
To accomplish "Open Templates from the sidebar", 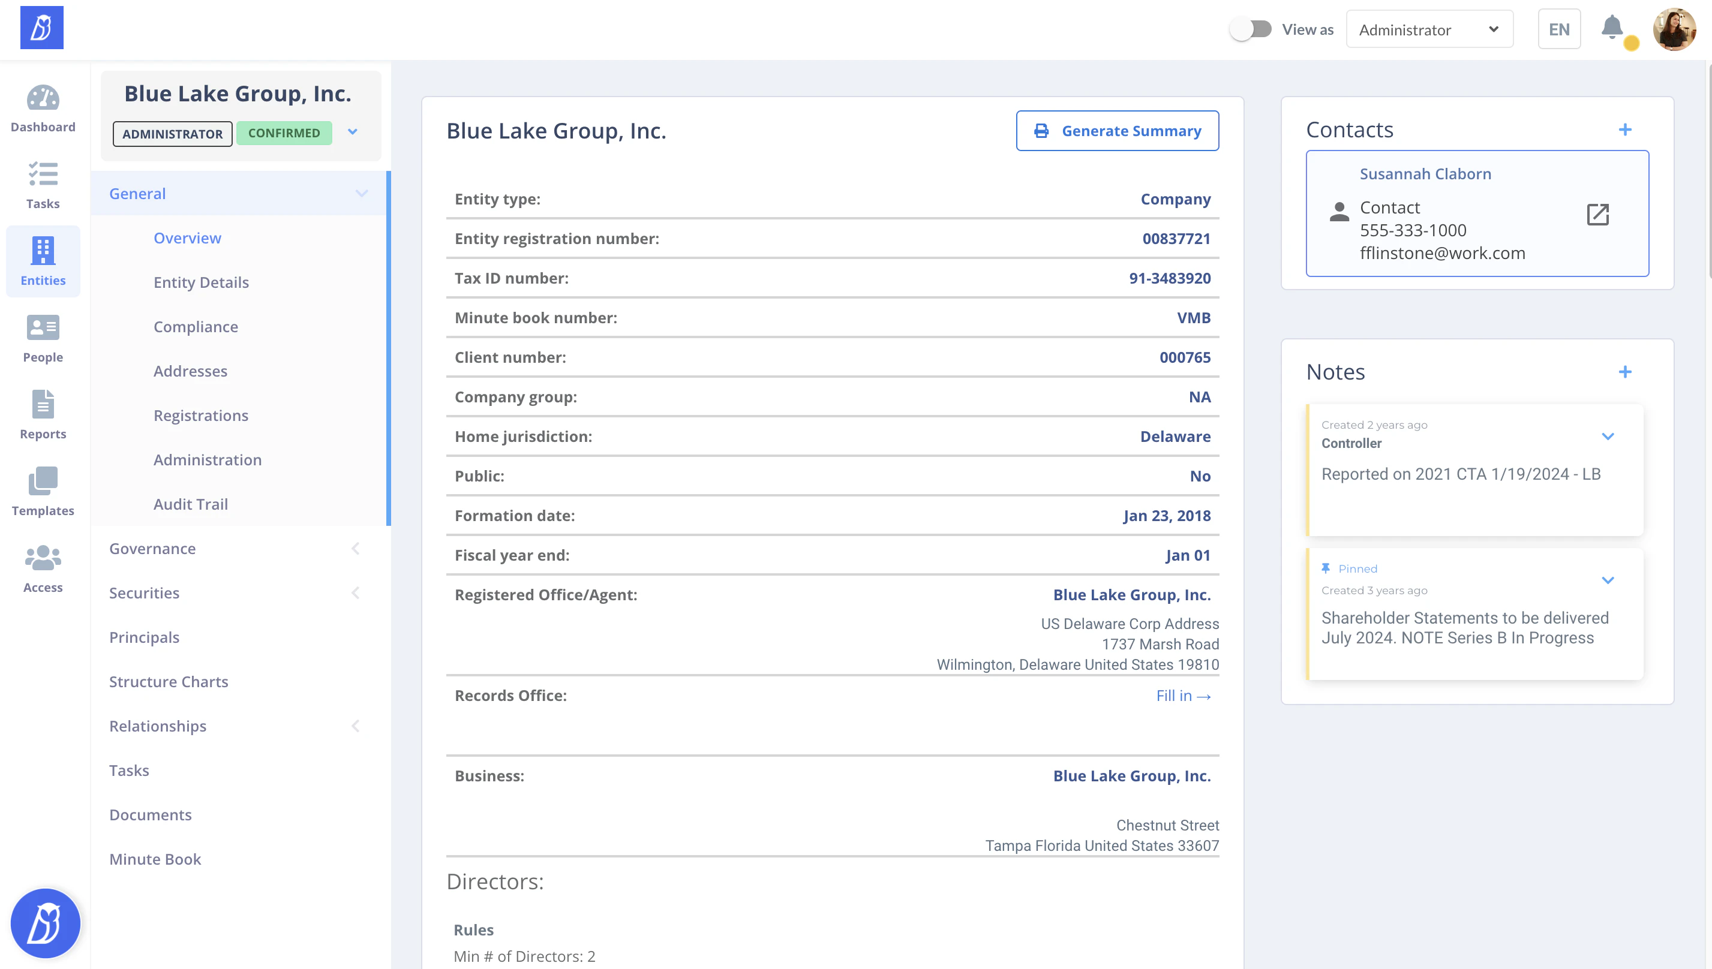I will 43,491.
